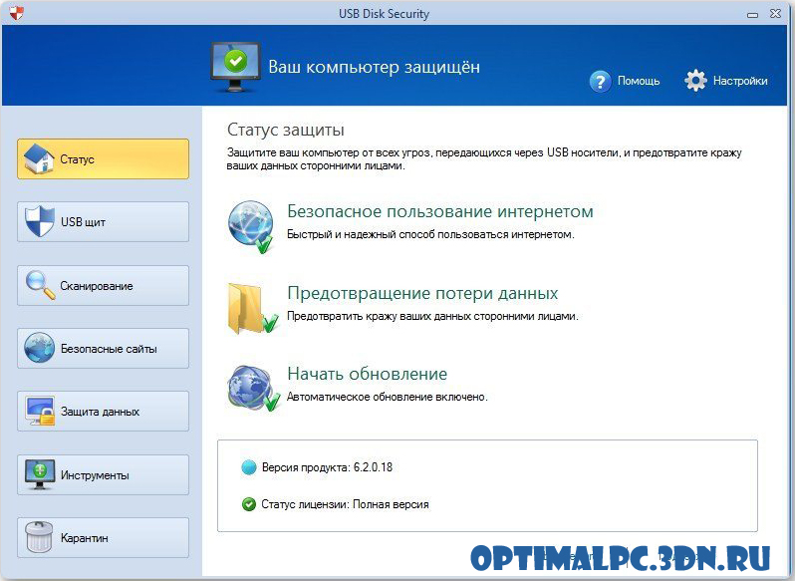795x581 pixels.
Task: Click the Статус защиты heading
Action: coord(286,130)
